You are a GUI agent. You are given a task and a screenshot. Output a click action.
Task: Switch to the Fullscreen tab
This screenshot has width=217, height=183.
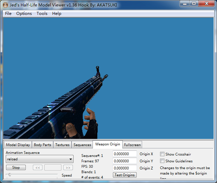click(132, 145)
